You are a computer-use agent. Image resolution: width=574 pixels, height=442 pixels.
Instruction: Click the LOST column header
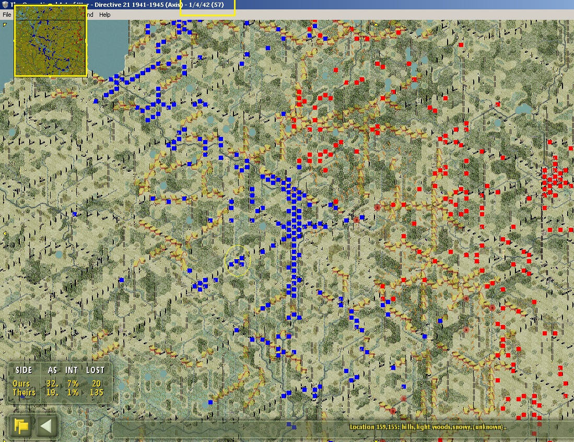pyautogui.click(x=95, y=370)
